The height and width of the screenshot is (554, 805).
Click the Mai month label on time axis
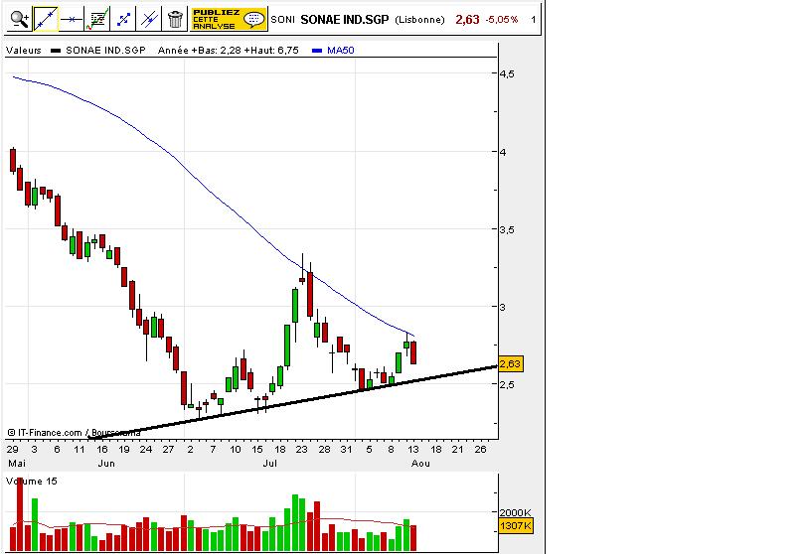pos(17,464)
